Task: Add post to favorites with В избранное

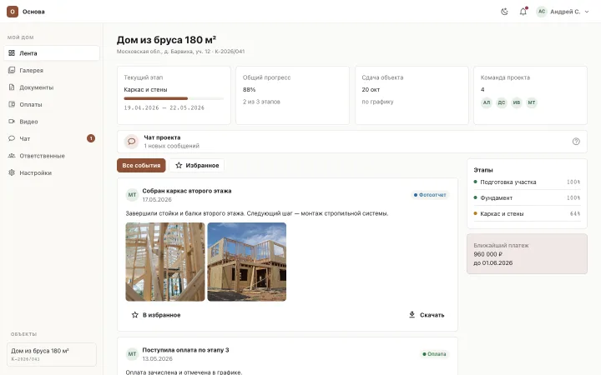Action: [x=156, y=315]
